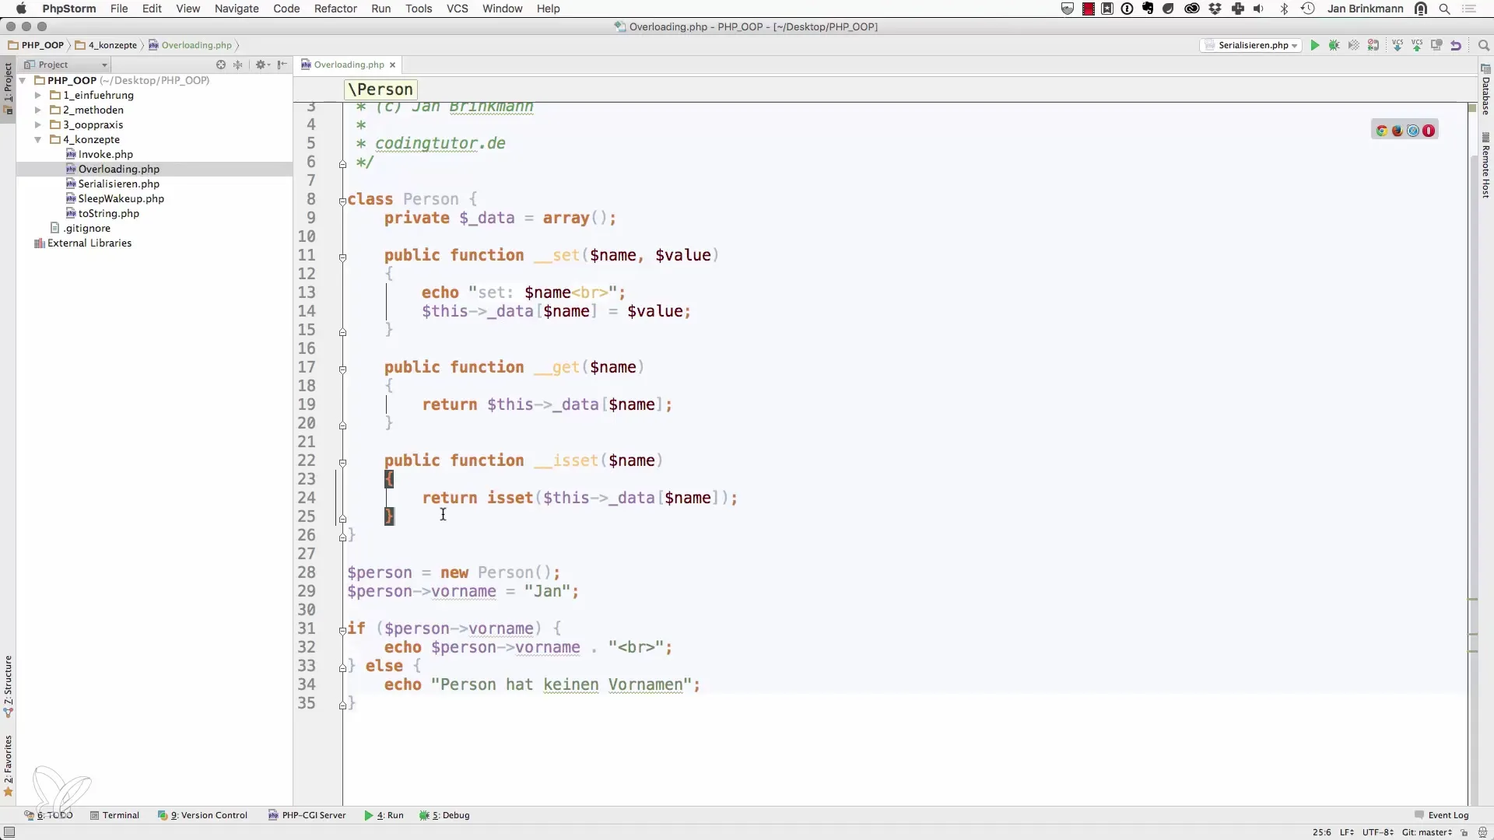
Task: Open in Safari browser icon
Action: (1413, 131)
